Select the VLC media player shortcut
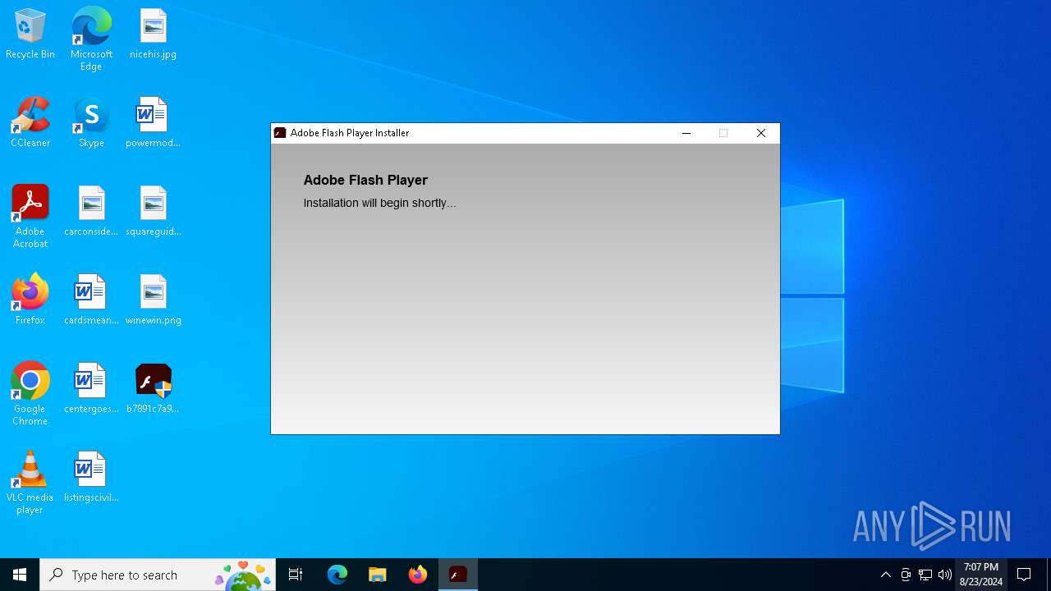This screenshot has width=1051, height=591. click(30, 483)
